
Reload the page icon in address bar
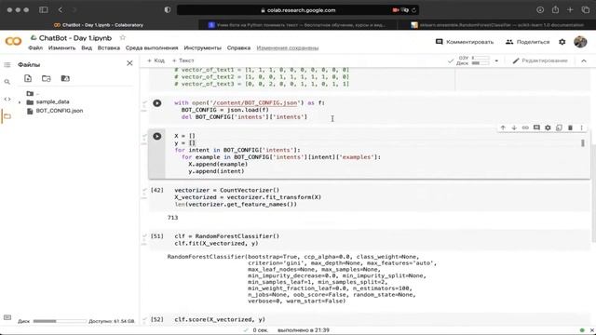click(413, 10)
